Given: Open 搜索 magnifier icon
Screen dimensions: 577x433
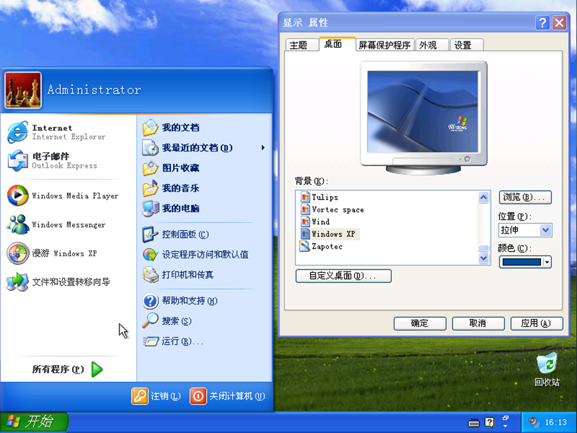Looking at the screenshot, I should pyautogui.click(x=151, y=321).
